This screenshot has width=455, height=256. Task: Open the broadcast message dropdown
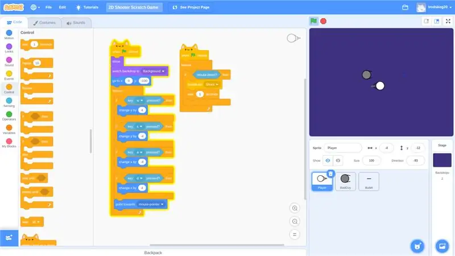coord(212,84)
